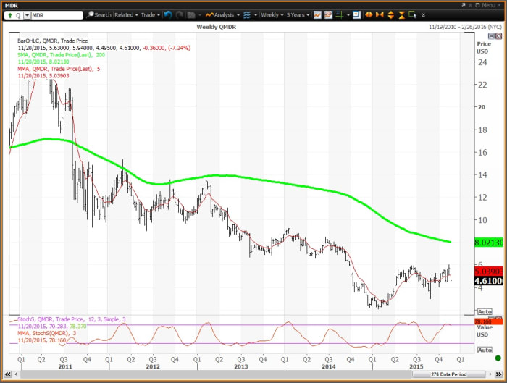This screenshot has height=383, width=507.
Task: Open the 5 Years range dropdown
Action: [299, 14]
